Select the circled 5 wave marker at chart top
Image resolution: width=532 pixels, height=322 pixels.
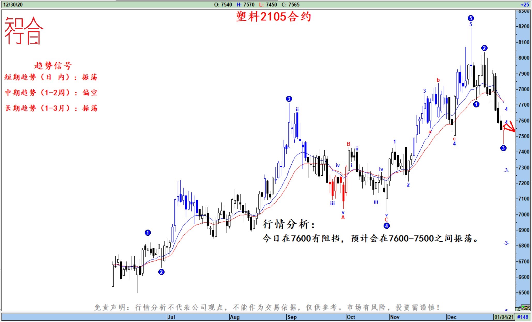(x=470, y=18)
